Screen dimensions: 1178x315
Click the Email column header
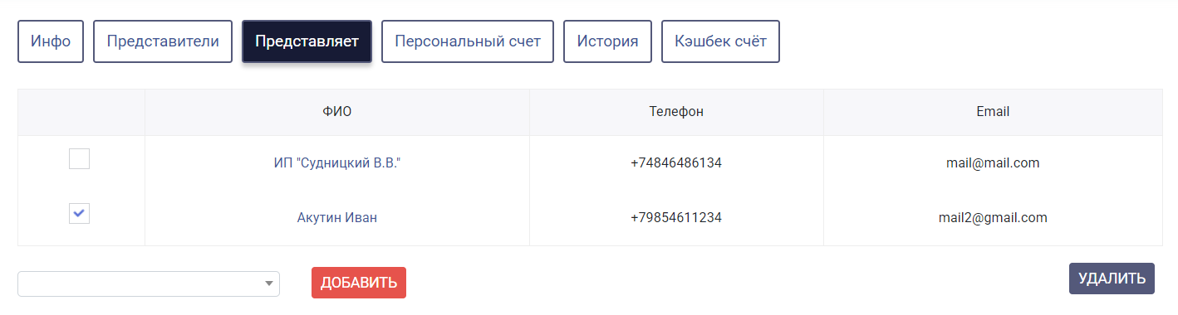pyautogui.click(x=993, y=112)
